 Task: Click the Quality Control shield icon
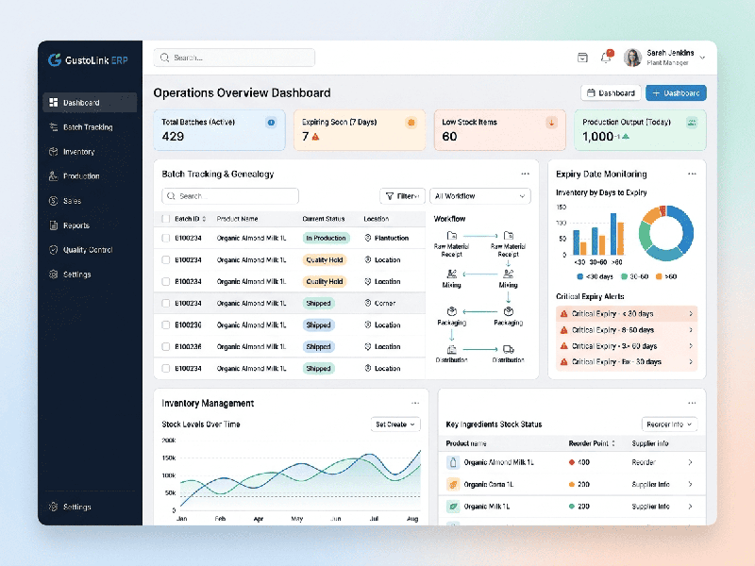[54, 250]
